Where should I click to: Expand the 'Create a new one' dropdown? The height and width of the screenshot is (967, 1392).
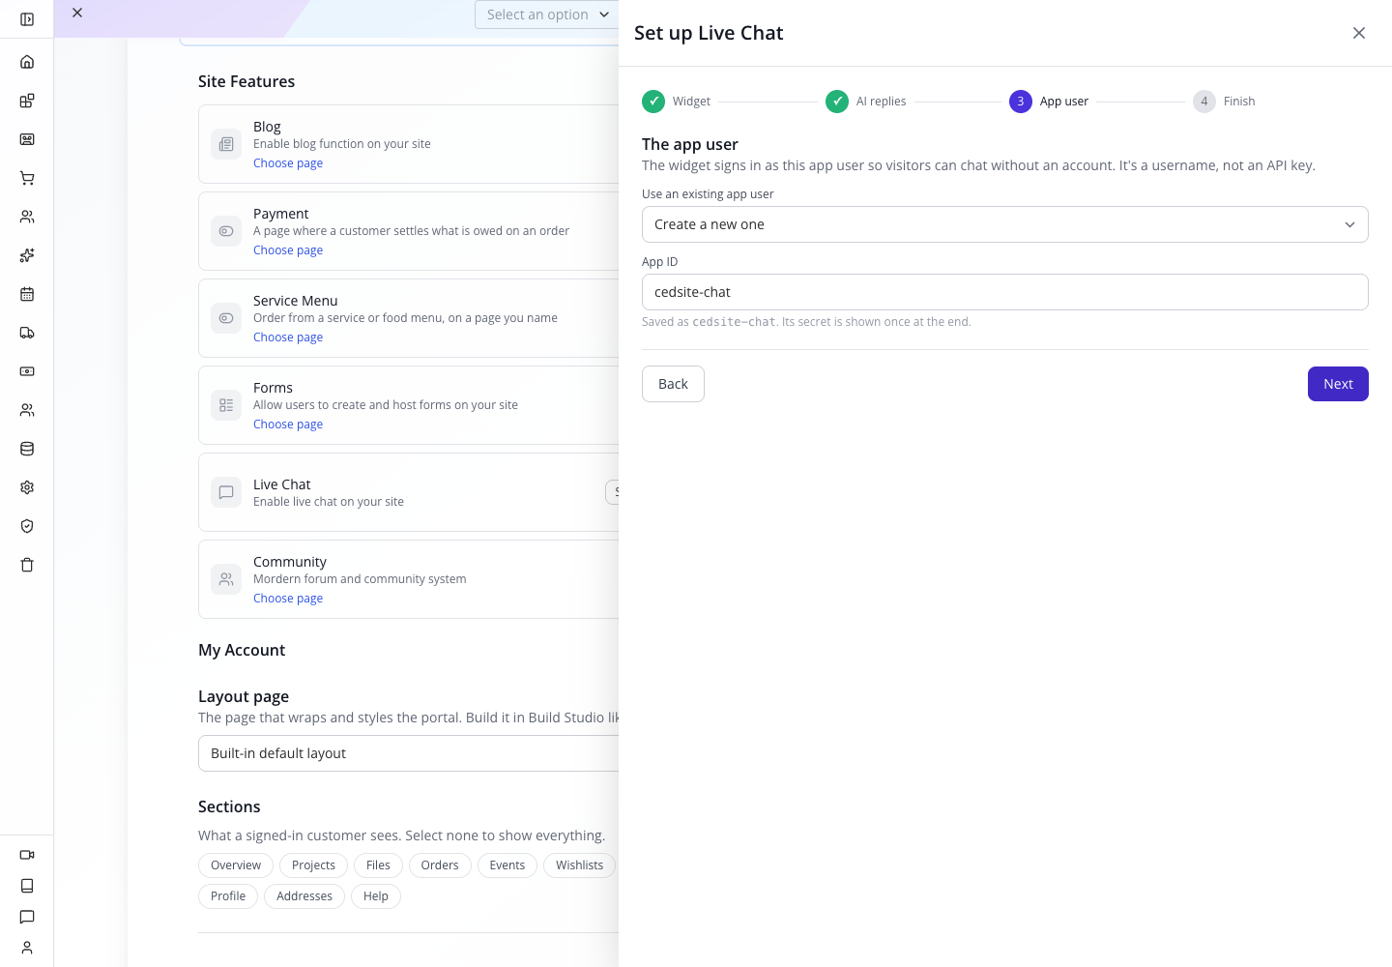(x=1005, y=224)
